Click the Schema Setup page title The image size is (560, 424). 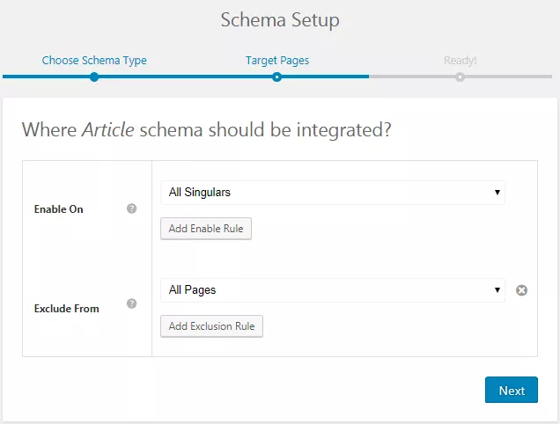coord(279,19)
